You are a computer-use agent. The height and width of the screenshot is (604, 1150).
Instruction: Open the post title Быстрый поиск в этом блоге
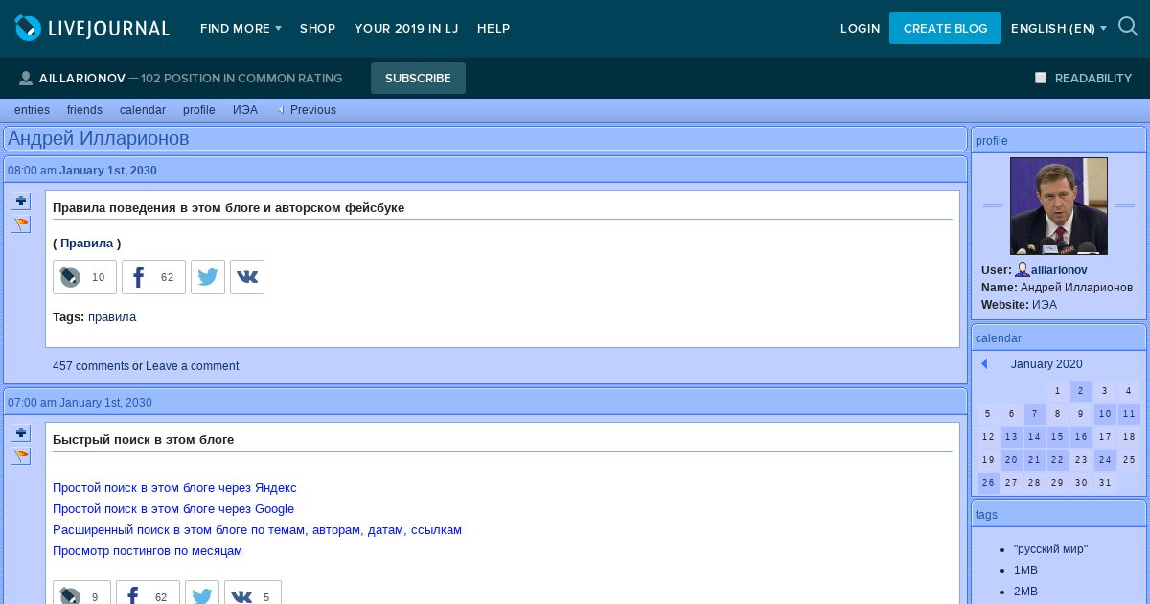(x=144, y=440)
